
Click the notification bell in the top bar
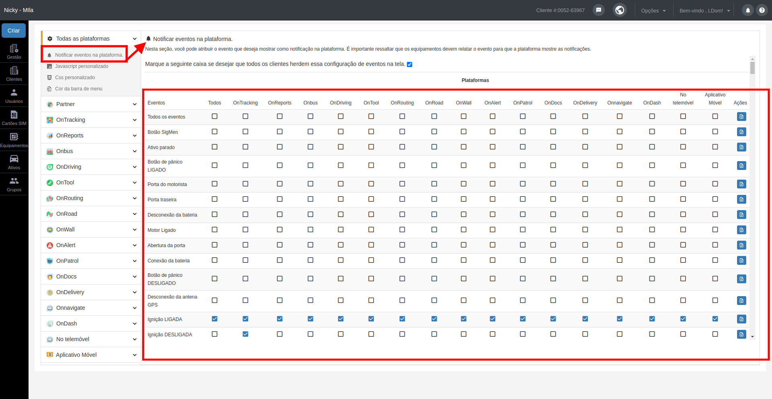(x=748, y=10)
